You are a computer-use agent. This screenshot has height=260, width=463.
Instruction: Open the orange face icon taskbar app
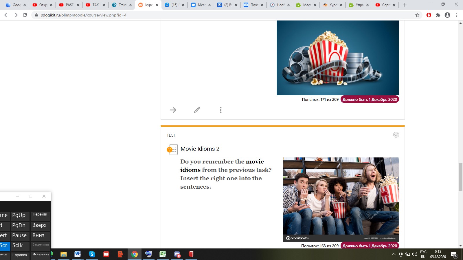coord(120,254)
